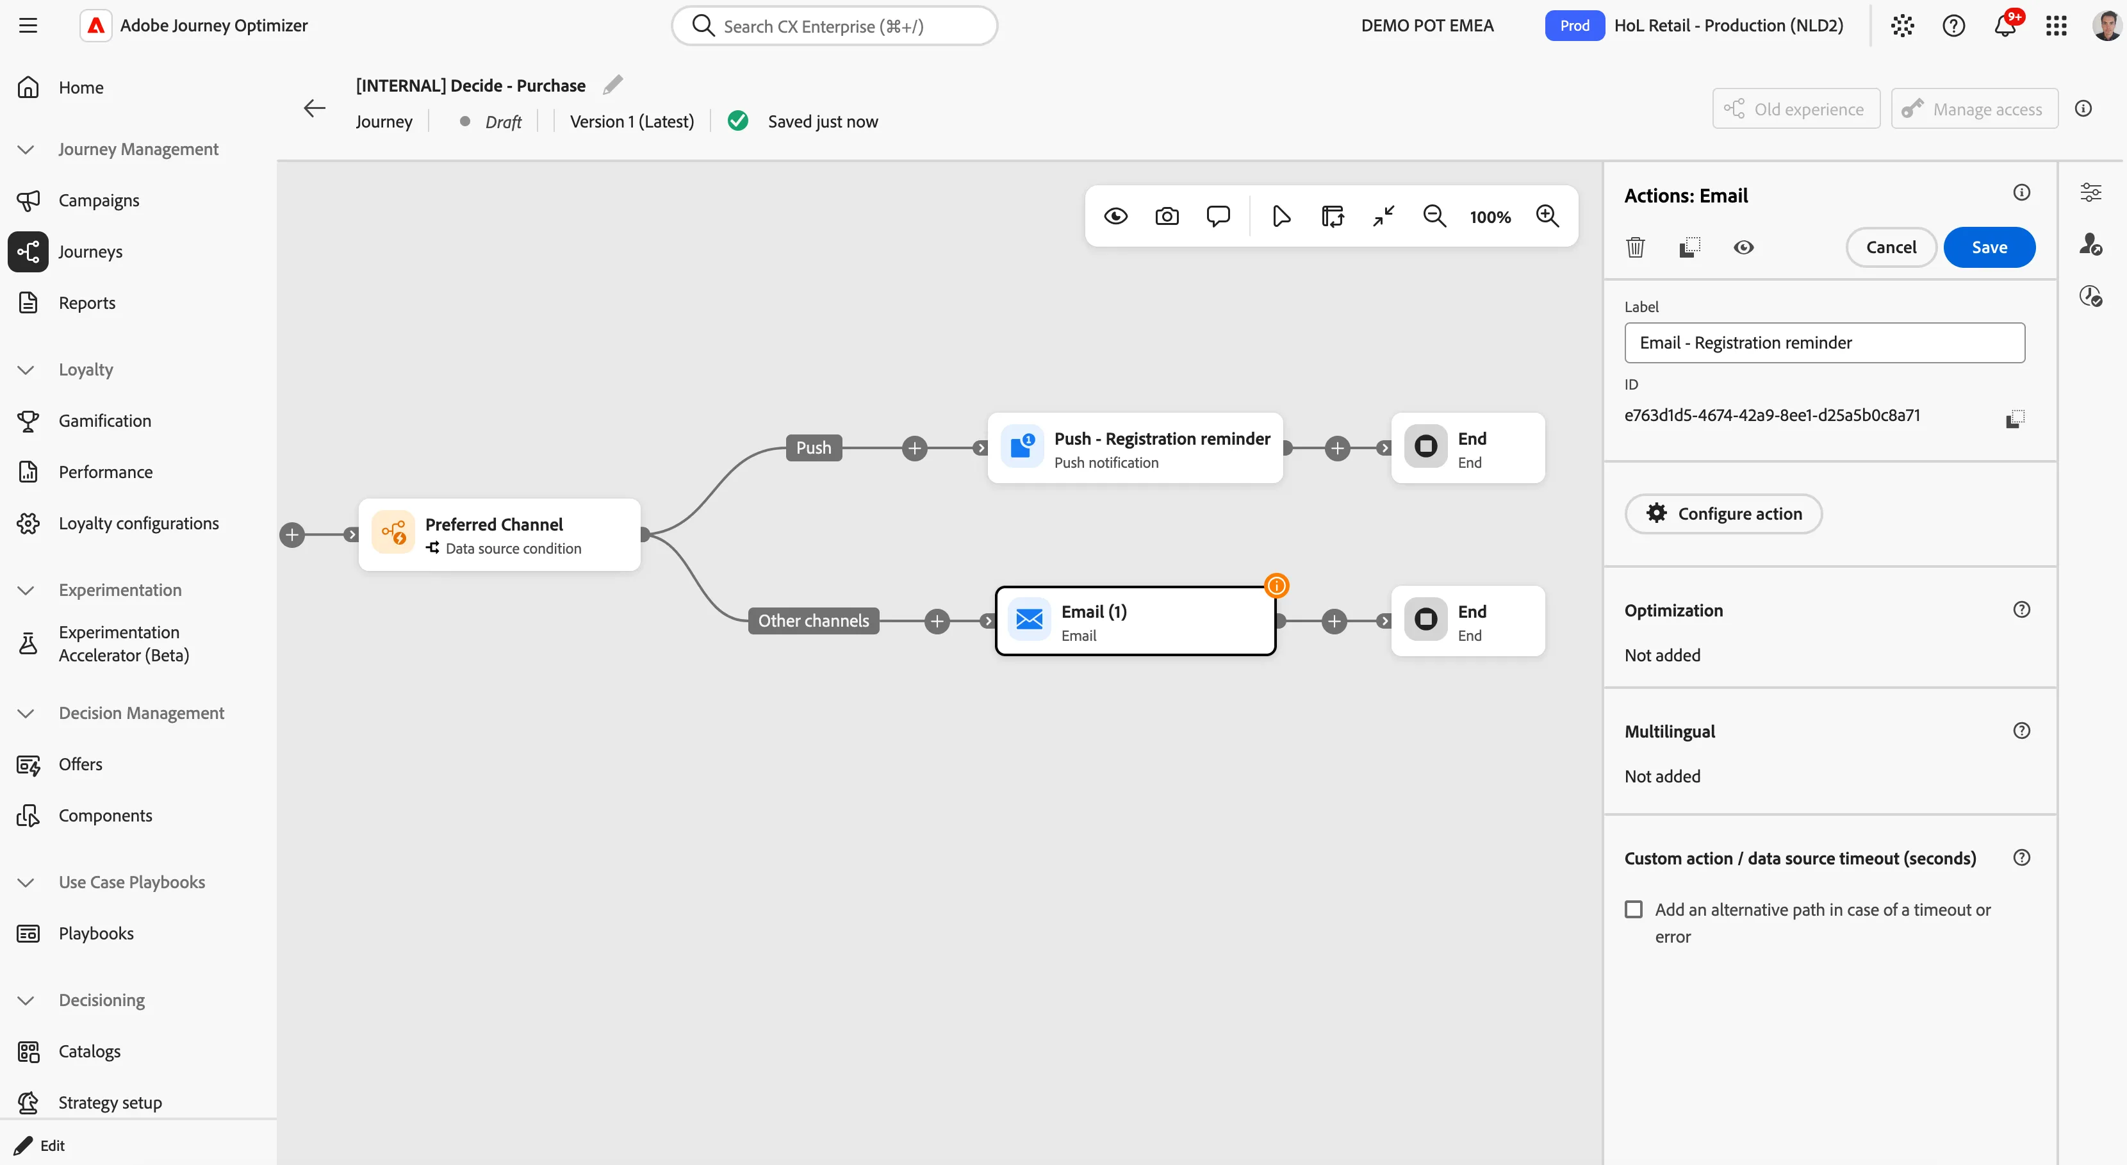This screenshot has height=1165, width=2127.
Task: Switch to Old experience
Action: tap(1796, 109)
